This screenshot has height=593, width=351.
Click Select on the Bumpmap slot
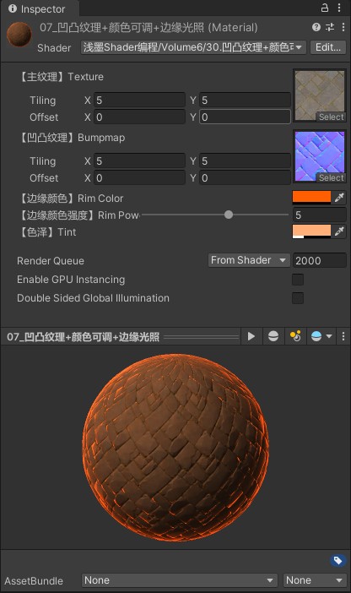click(331, 177)
